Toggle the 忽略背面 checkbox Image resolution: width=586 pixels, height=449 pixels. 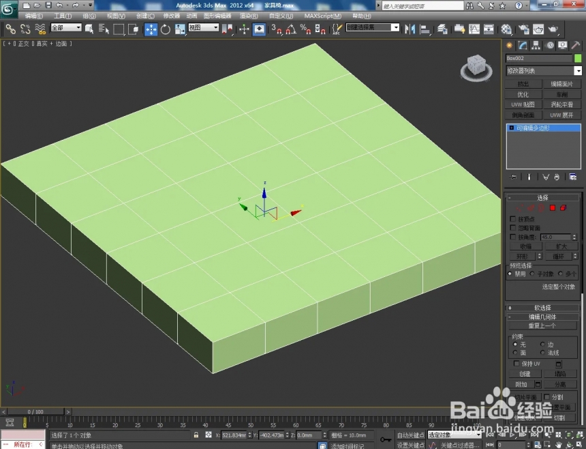(512, 228)
